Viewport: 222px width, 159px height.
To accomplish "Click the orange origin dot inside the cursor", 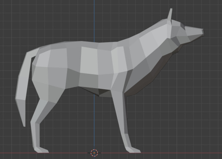I will pos(94,153).
